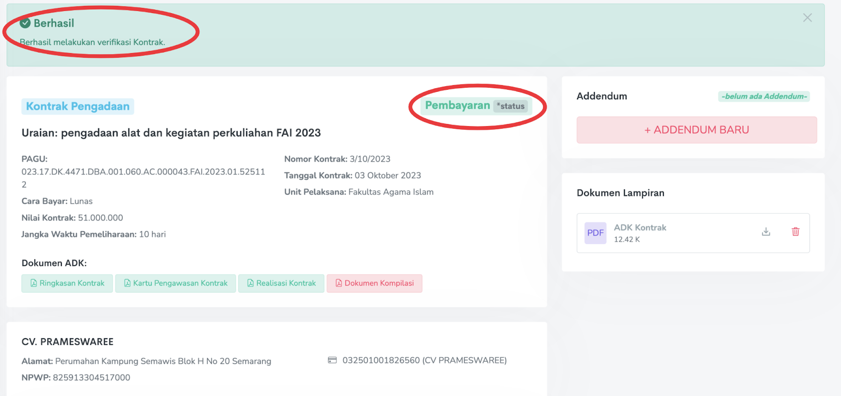This screenshot has height=396, width=841.
Task: Click the Pembayaran status badge
Action: [476, 106]
